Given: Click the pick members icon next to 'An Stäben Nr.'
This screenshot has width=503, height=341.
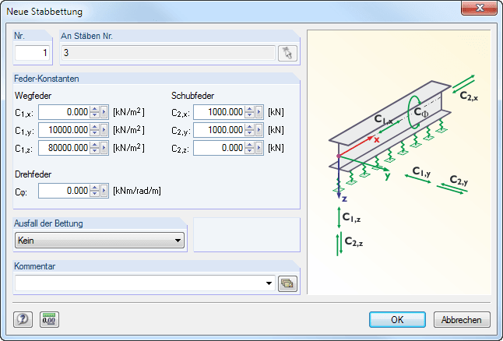Looking at the screenshot, I should pos(288,53).
